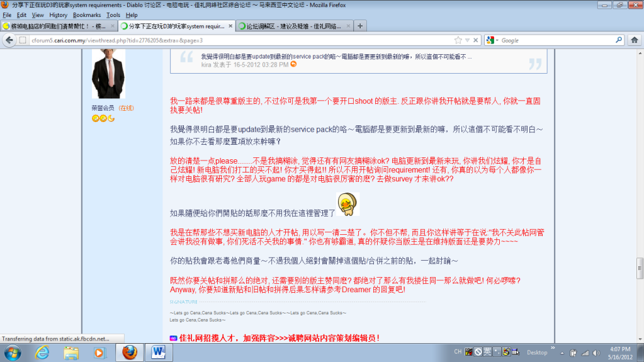Open Windows Explorer folder on taskbar
The image size is (644, 362).
pyautogui.click(x=71, y=353)
